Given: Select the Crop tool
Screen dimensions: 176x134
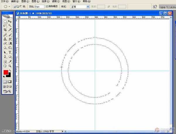Looking at the screenshot, I should 5,30.
